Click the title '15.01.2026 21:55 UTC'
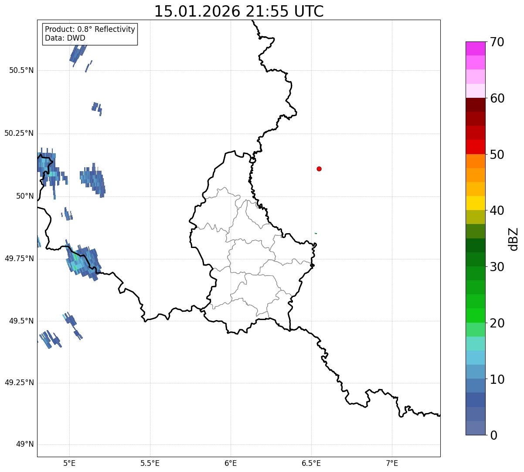This screenshot has width=524, height=472. pos(239,11)
